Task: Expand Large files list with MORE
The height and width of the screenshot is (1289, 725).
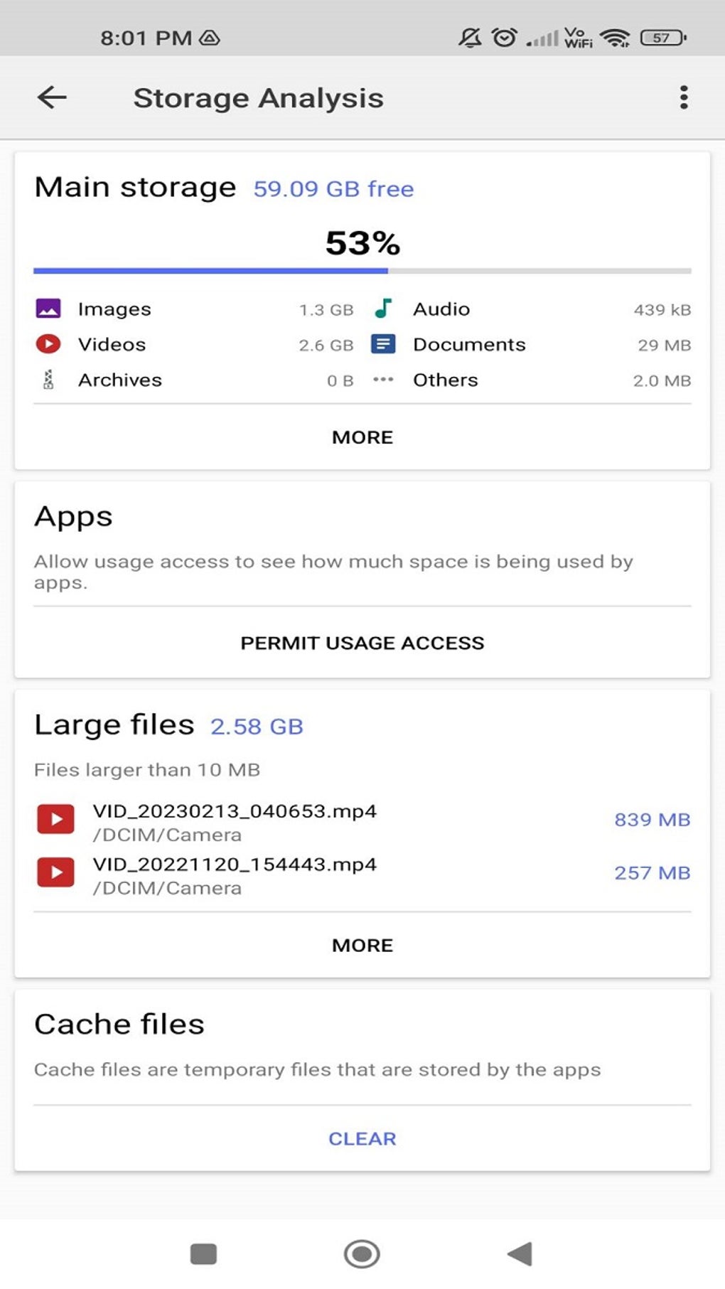Action: tap(362, 946)
